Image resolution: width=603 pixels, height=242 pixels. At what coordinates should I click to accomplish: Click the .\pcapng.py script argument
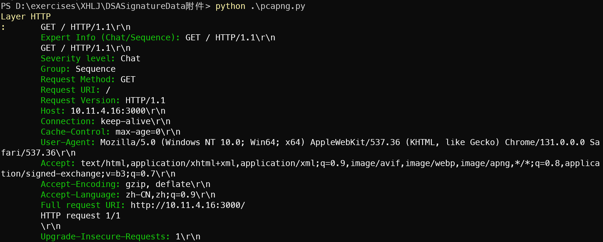(x=278, y=6)
